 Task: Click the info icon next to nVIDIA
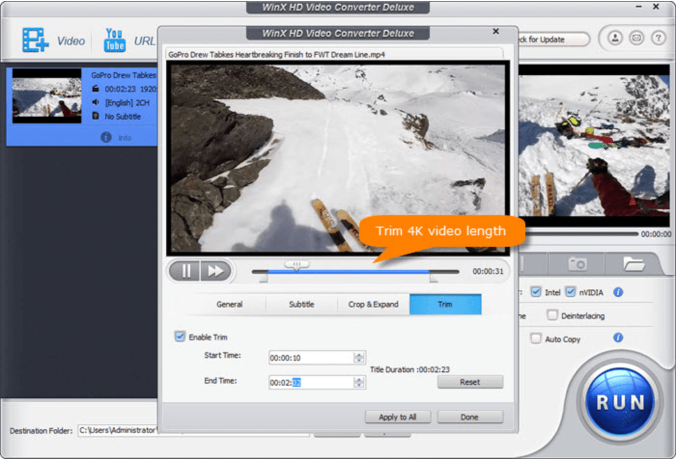click(x=618, y=292)
